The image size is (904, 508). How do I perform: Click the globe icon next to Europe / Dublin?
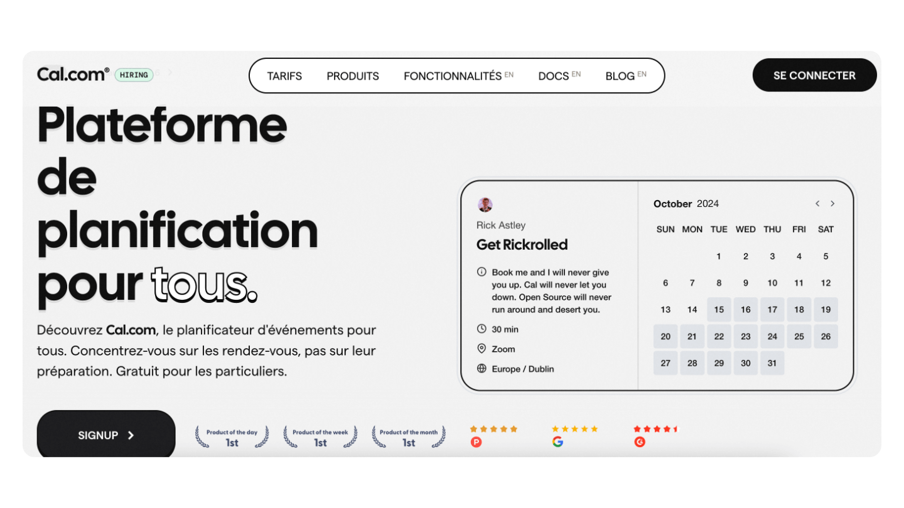click(482, 369)
